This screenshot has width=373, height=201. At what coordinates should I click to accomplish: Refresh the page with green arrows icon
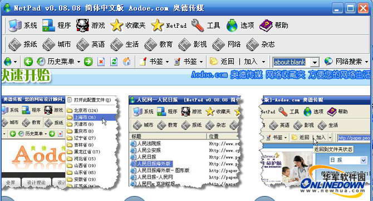[114, 62]
